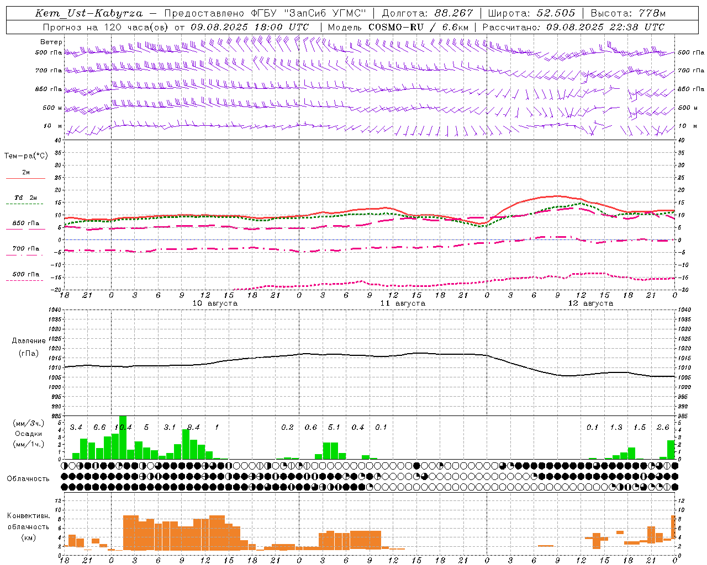Click the 2.6 precipitation total
707x565 pixels.
[663, 428]
